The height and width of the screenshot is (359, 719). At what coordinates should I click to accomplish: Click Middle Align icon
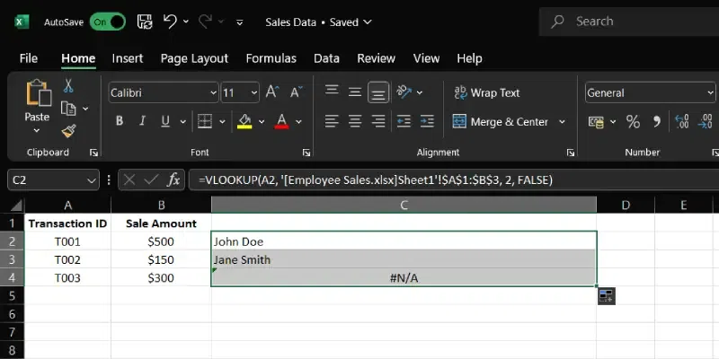(355, 92)
